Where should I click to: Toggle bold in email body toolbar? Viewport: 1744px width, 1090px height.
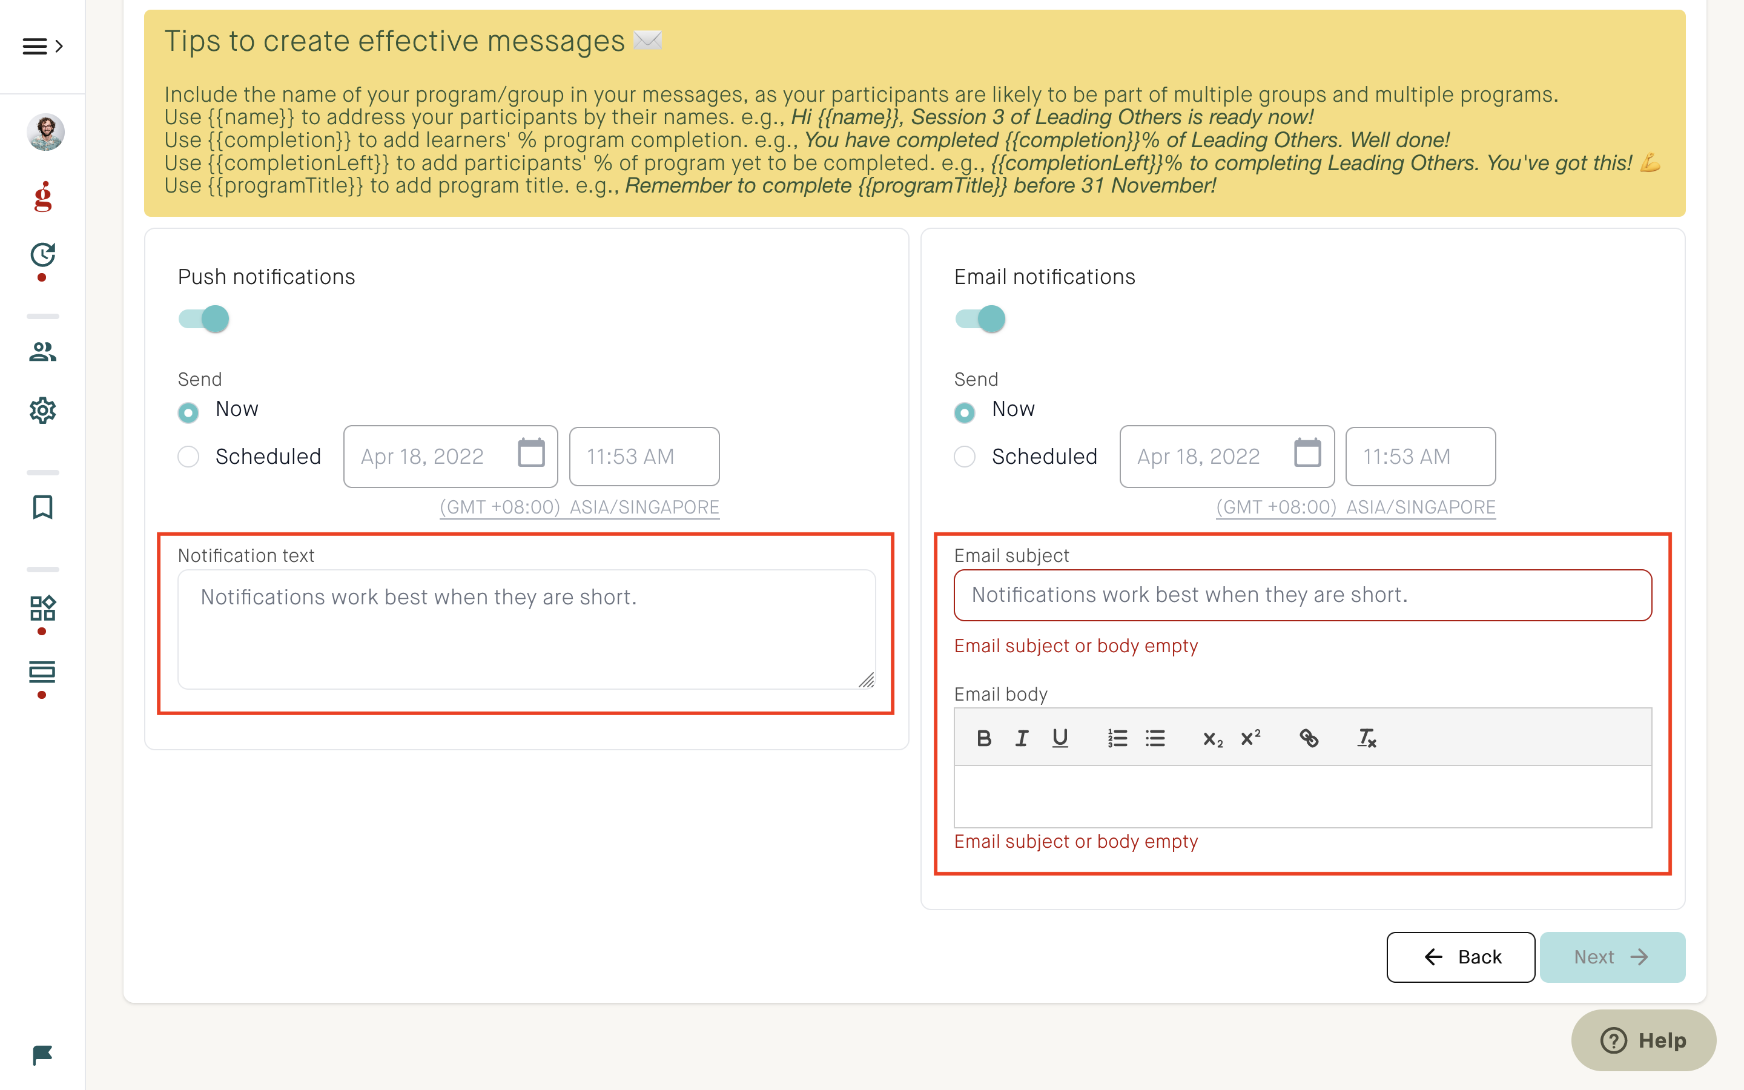coord(983,738)
